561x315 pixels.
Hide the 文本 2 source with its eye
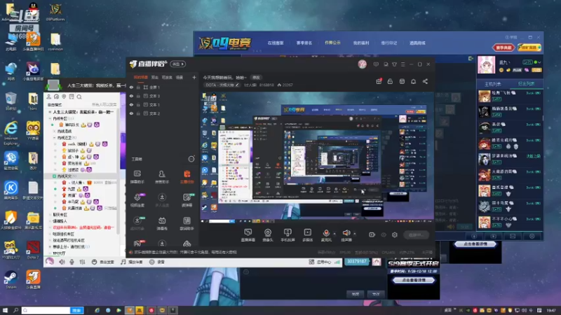pyautogui.click(x=131, y=113)
